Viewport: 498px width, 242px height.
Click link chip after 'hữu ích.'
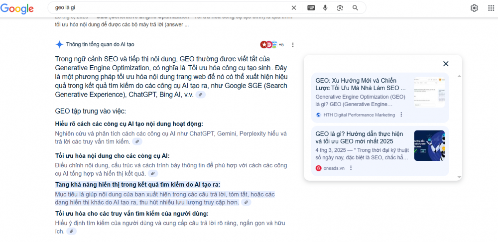click(x=71, y=231)
